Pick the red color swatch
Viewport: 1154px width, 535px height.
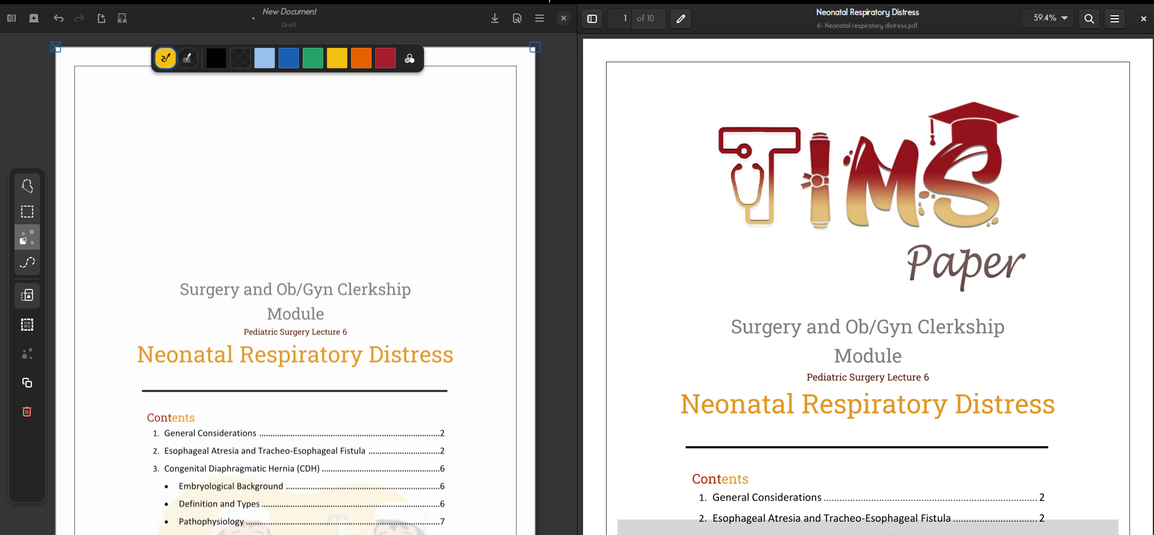click(385, 58)
